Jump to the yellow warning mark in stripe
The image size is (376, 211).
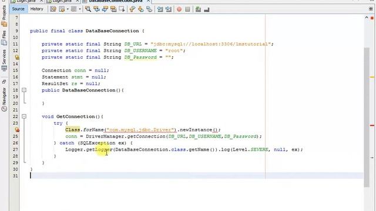pos(372,77)
